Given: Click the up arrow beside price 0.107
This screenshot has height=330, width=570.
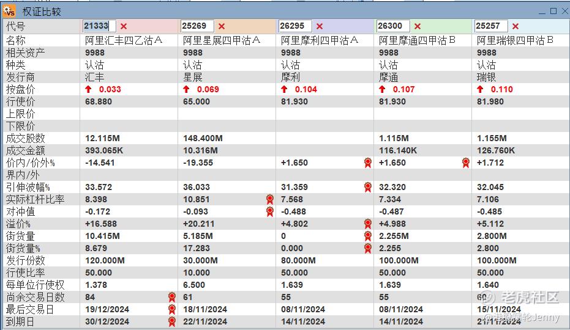Looking at the screenshot, I should pos(382,89).
